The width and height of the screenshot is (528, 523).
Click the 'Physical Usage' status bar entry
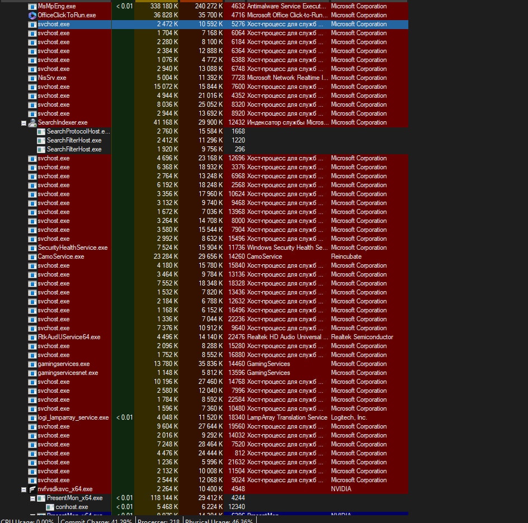pyautogui.click(x=219, y=521)
